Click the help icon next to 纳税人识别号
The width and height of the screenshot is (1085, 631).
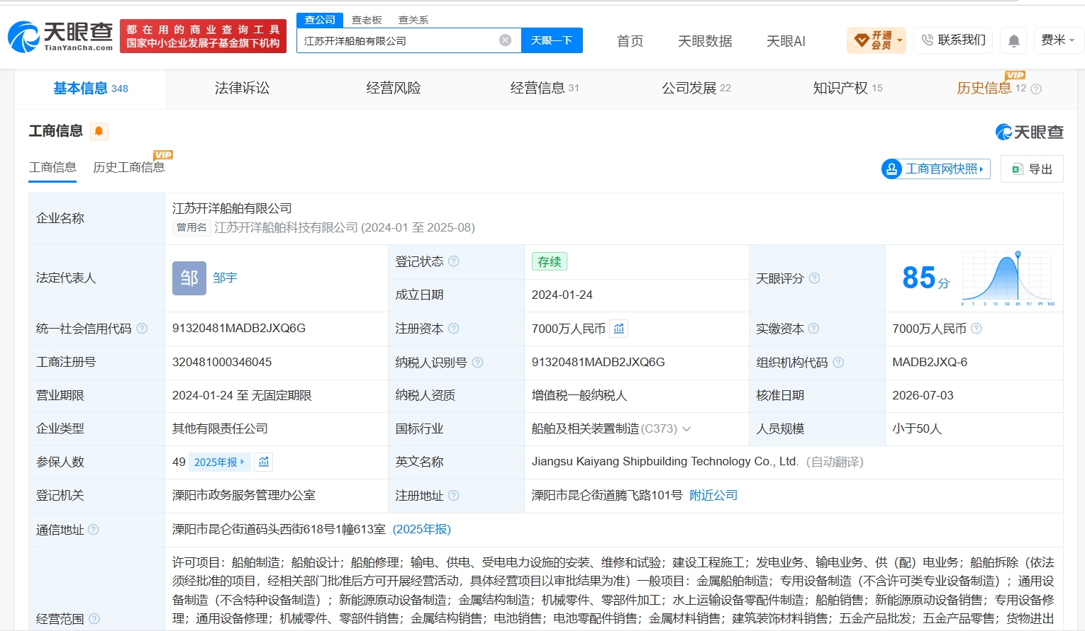point(477,363)
